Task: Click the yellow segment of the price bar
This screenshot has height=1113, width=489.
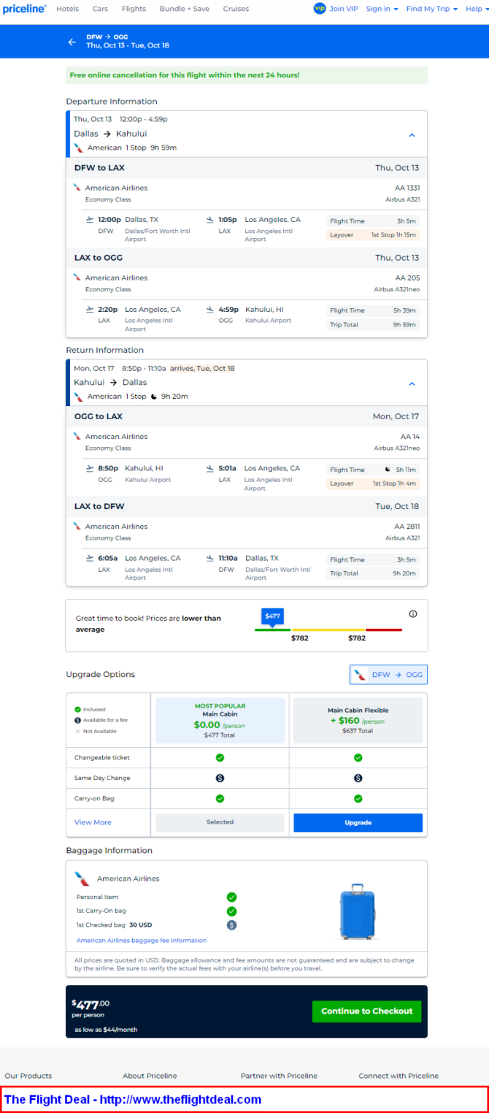Action: pyautogui.click(x=328, y=630)
